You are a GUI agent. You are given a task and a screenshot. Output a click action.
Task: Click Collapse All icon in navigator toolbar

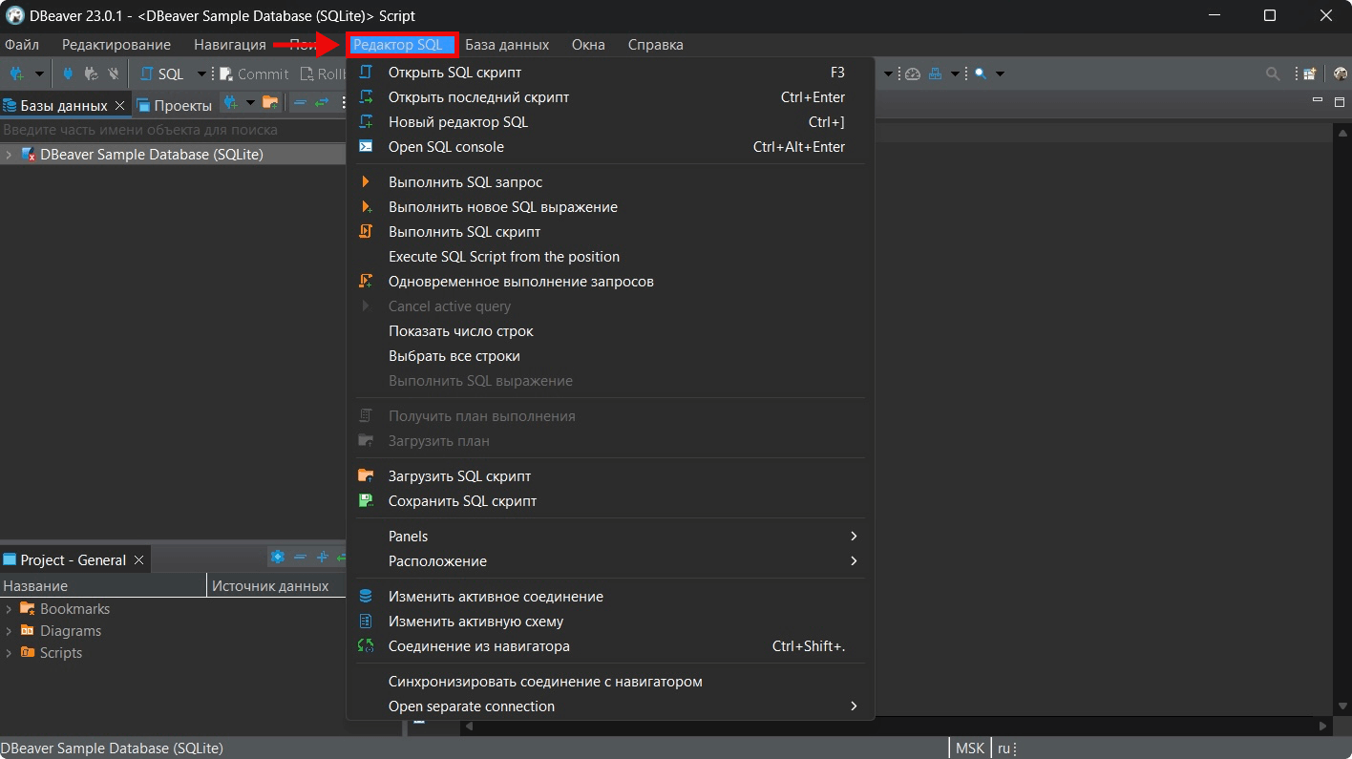point(300,102)
